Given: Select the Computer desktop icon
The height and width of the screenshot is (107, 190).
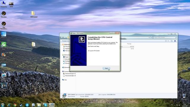Looking at the screenshot, I should pos(4,4).
